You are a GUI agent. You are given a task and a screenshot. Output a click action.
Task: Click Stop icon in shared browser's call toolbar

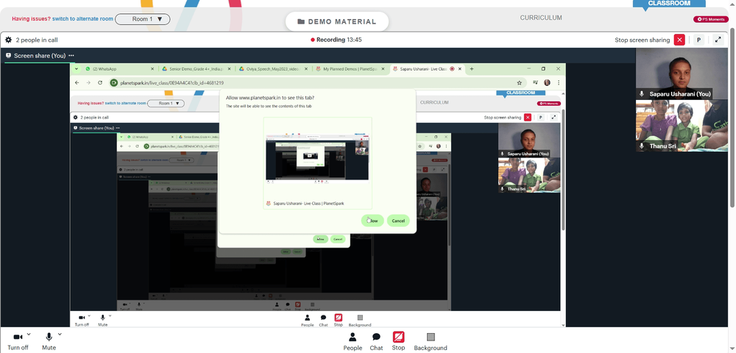338,318
